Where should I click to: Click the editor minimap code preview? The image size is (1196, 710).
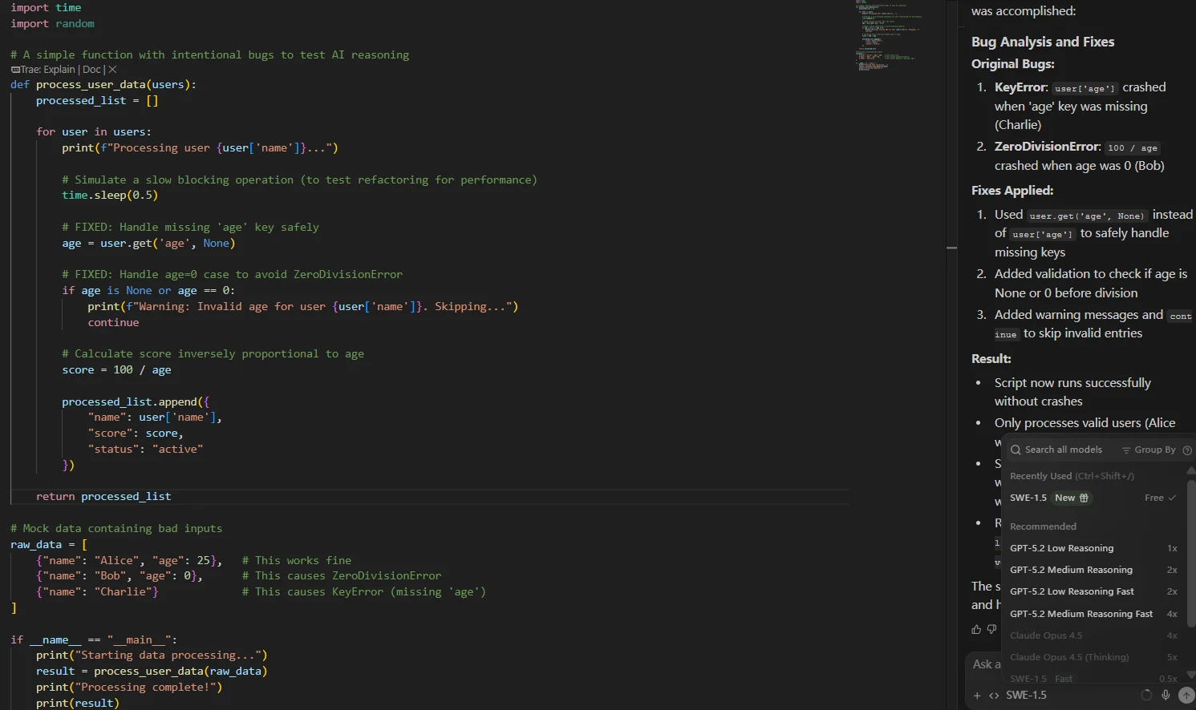pos(887,36)
